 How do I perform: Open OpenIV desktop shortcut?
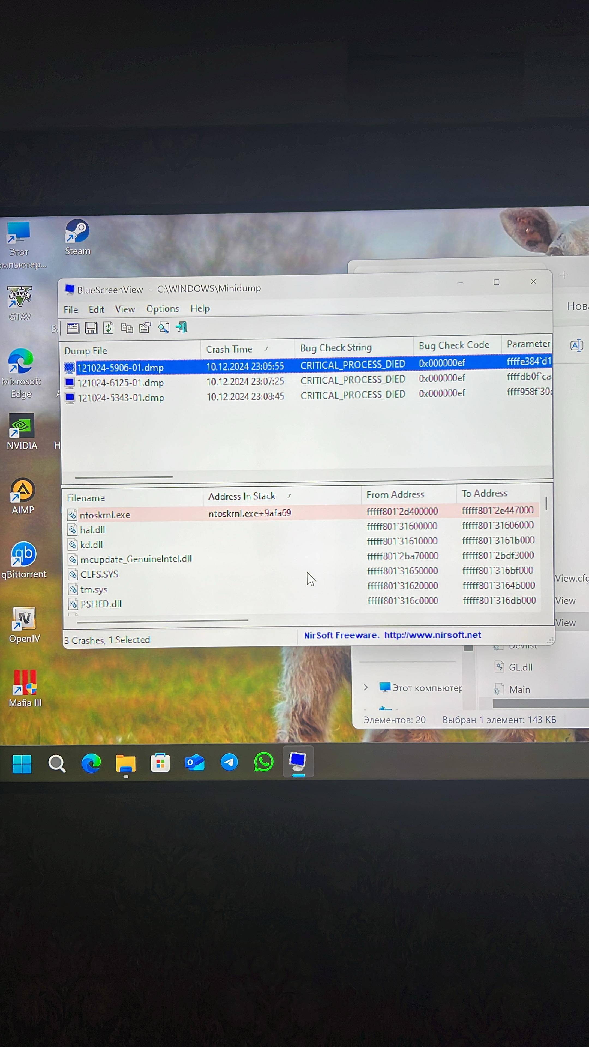pyautogui.click(x=24, y=625)
